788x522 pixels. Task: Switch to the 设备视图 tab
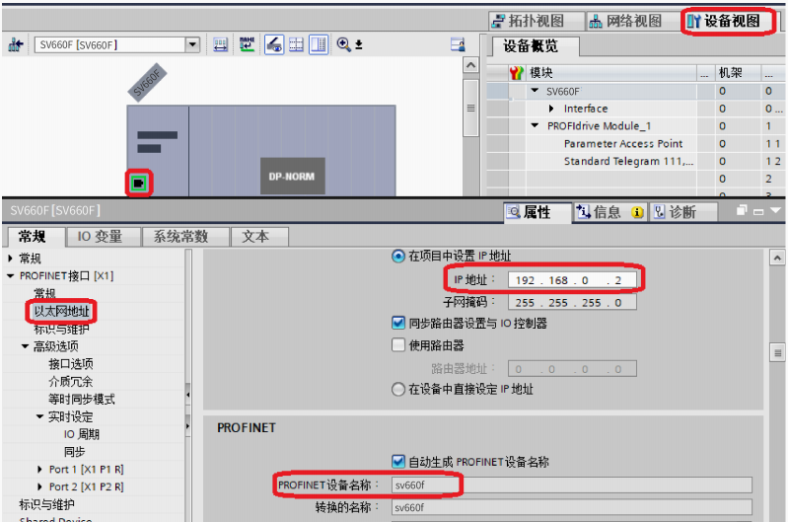(x=730, y=21)
